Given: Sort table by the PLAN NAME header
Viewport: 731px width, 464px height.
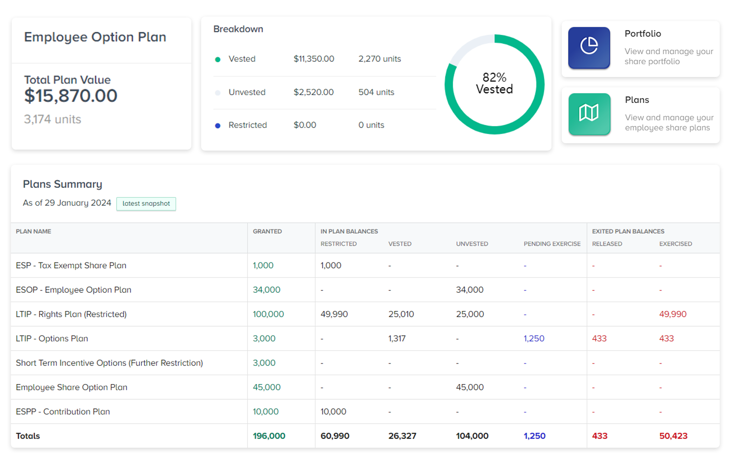Looking at the screenshot, I should coord(33,231).
